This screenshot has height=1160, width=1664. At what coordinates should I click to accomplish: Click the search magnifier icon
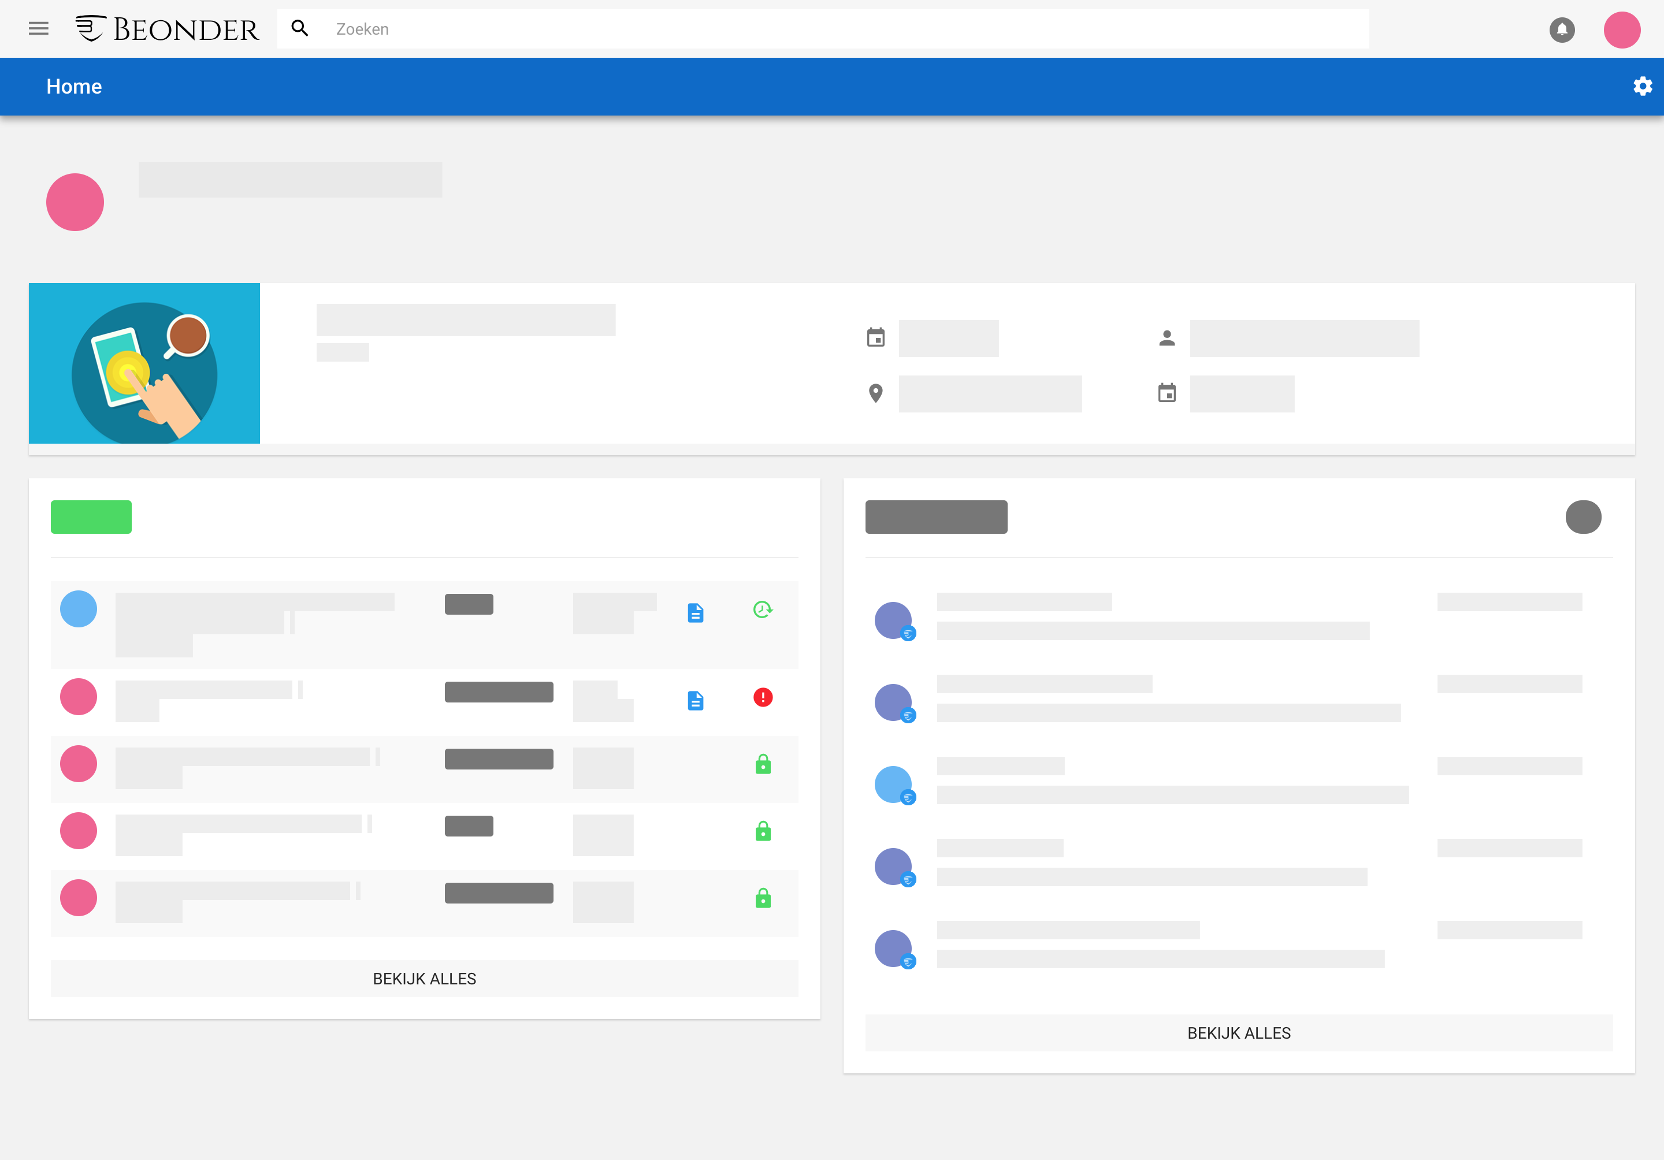coord(300,29)
